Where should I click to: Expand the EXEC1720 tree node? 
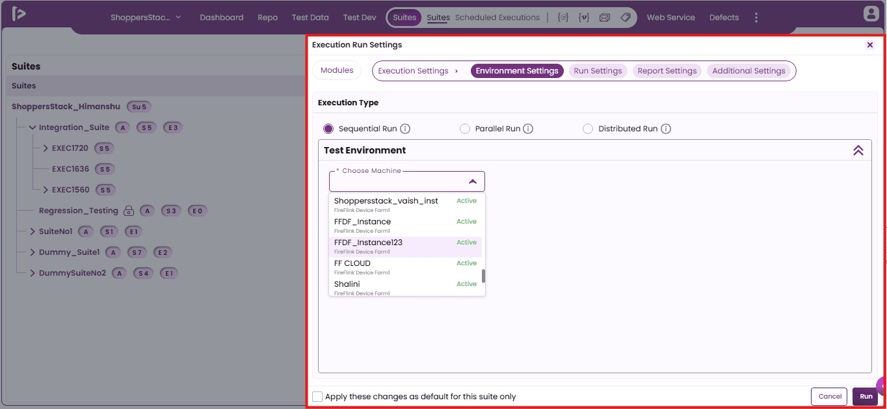46,148
